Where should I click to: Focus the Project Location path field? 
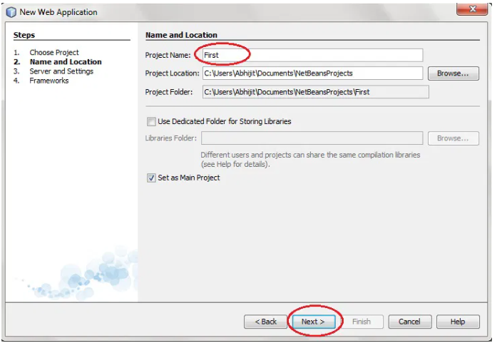pos(312,73)
